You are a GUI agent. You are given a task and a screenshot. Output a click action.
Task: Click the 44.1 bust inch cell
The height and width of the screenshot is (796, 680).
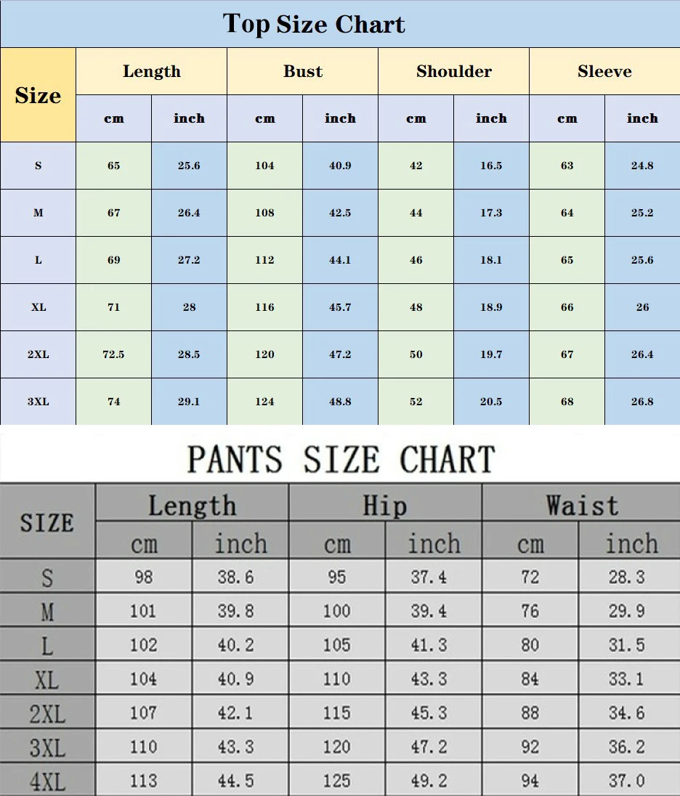[340, 260]
